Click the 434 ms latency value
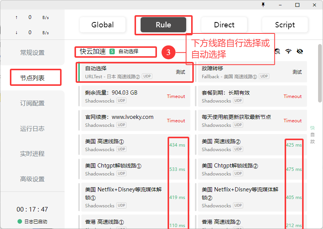The width and height of the screenshot is (323, 229). pyautogui.click(x=178, y=145)
